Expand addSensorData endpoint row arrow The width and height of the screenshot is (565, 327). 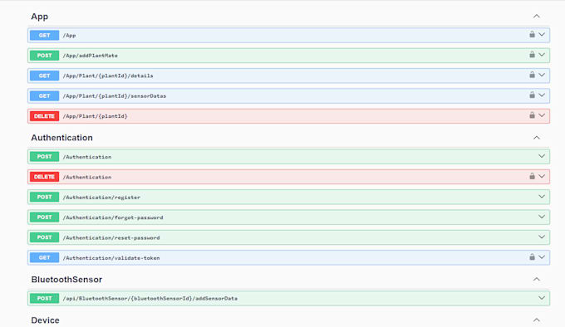click(x=542, y=298)
